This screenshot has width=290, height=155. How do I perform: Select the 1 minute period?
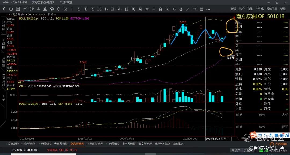pyautogui.click(x=72, y=9)
